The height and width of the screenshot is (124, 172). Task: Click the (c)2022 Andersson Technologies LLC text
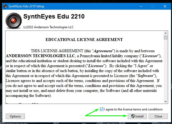48,27
